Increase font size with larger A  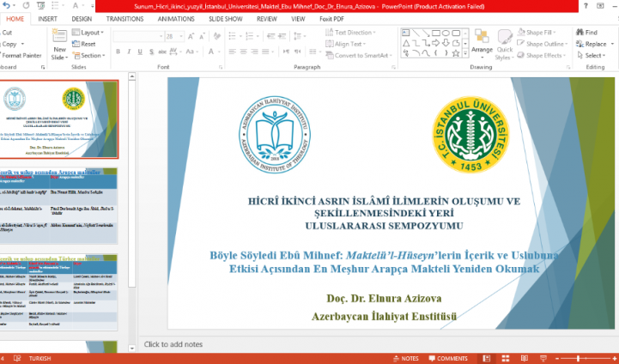pos(191,36)
